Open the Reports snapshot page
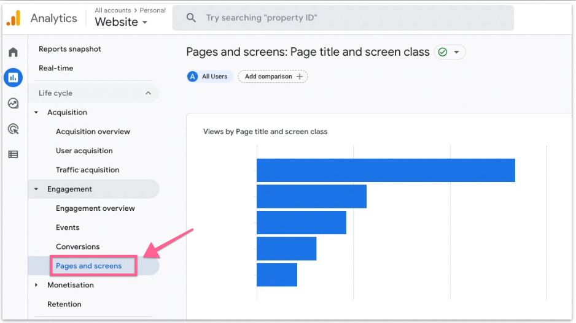 (70, 49)
